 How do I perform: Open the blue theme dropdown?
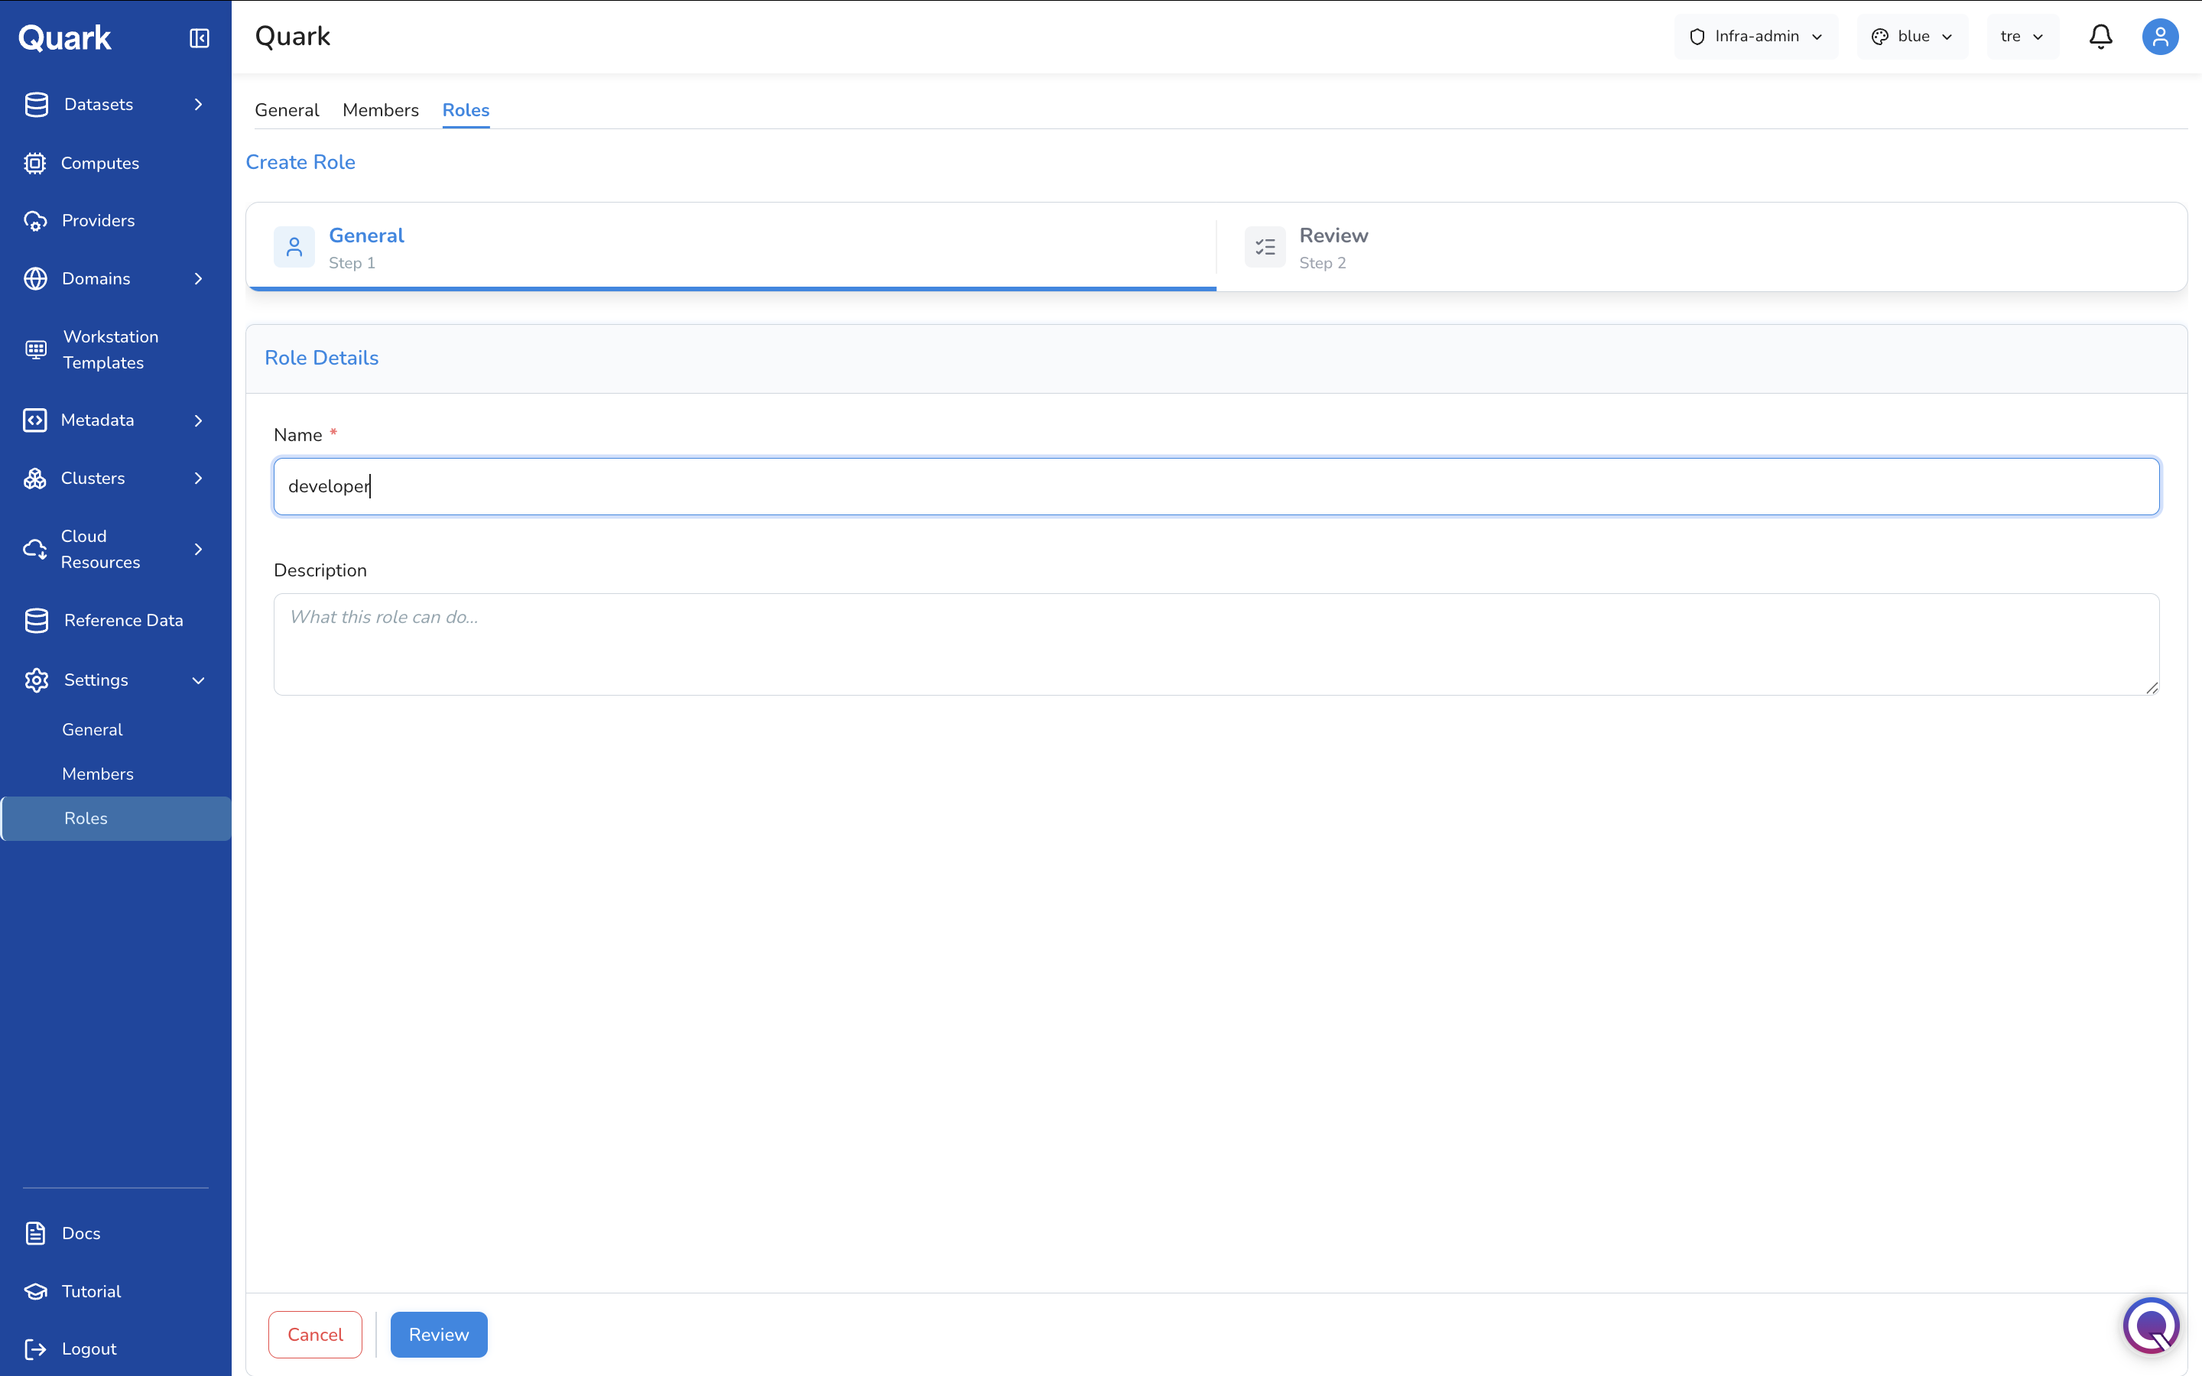coord(1913,37)
